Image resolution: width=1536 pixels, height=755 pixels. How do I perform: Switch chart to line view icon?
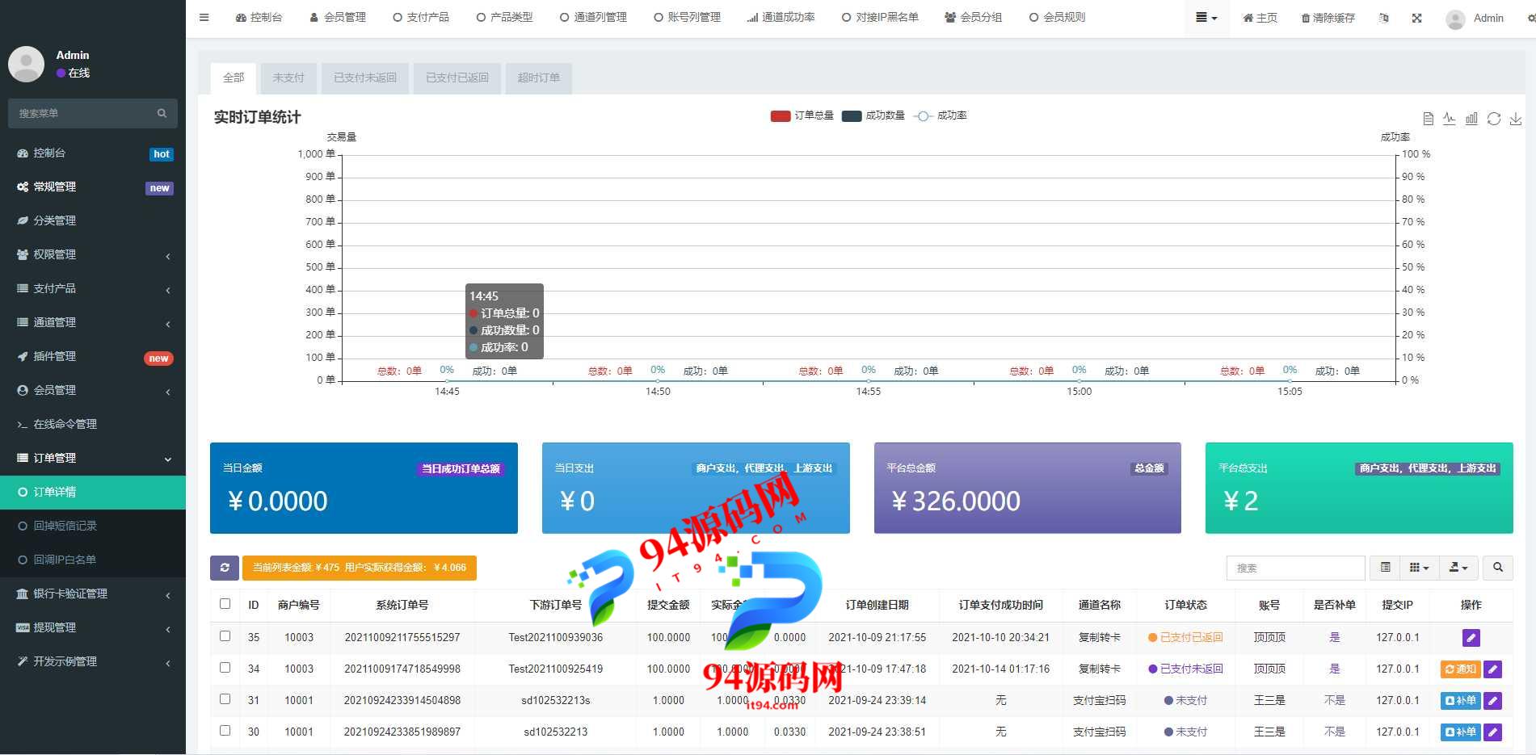1450,119
